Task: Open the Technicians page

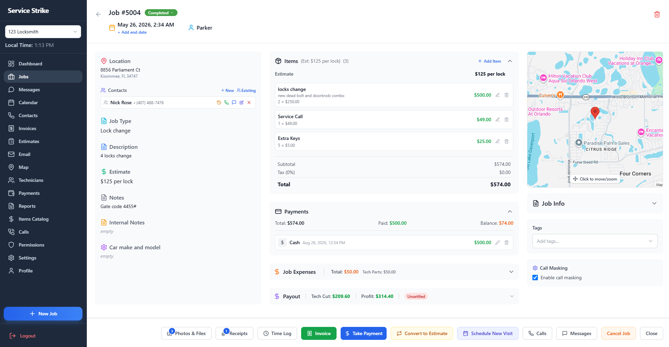Action: tap(43, 180)
